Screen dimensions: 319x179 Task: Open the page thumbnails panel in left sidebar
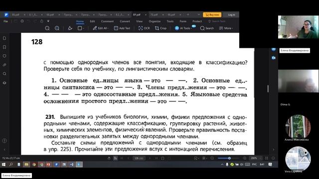pyautogui.click(x=4, y=38)
